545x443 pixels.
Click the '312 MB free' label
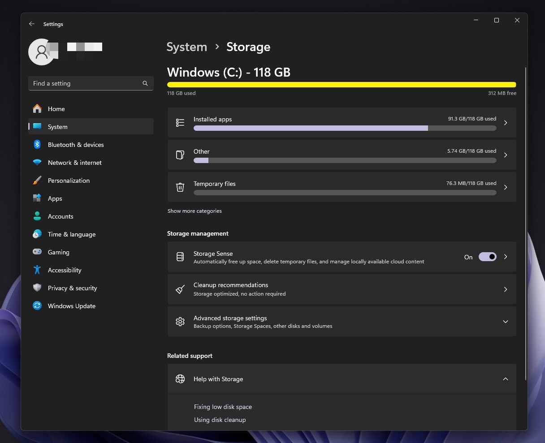tap(502, 93)
